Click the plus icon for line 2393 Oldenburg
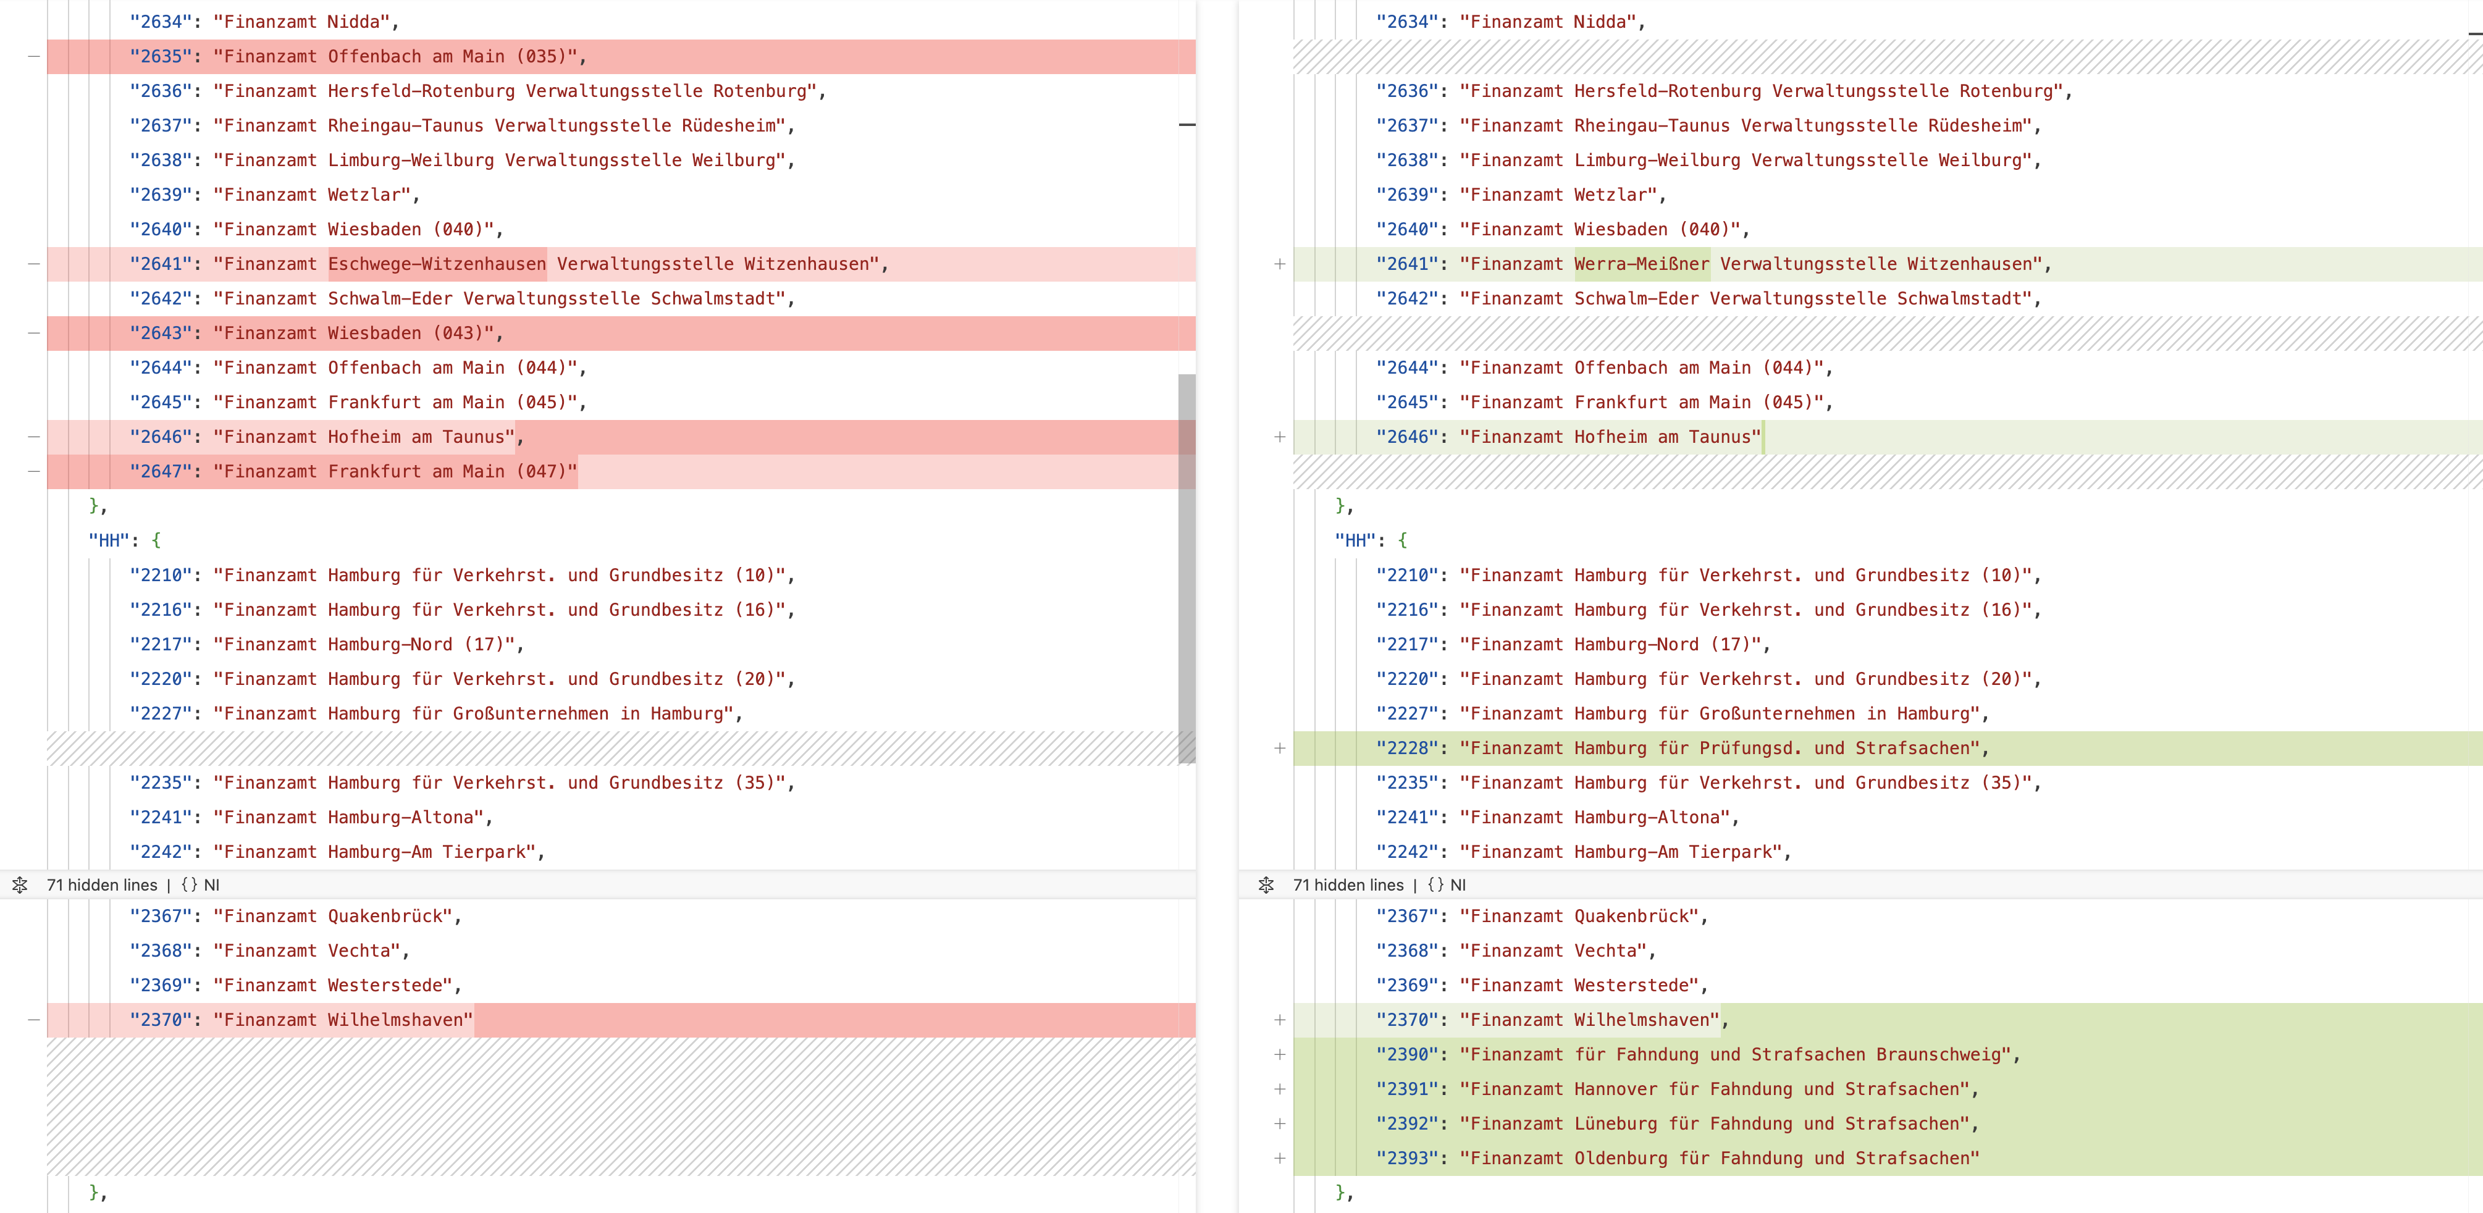Screen dimensions: 2483x1213 point(1279,1158)
